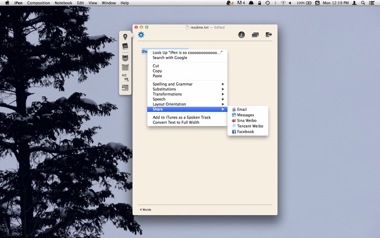Click the info icon in the toolbar

click(241, 35)
